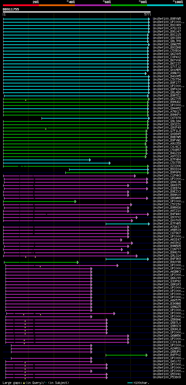
Task: Open hit UniRef100_B4FP02
Action: pos(167,355)
